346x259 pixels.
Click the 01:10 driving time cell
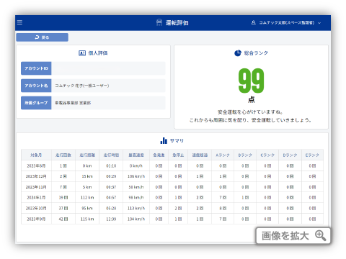tap(111, 165)
